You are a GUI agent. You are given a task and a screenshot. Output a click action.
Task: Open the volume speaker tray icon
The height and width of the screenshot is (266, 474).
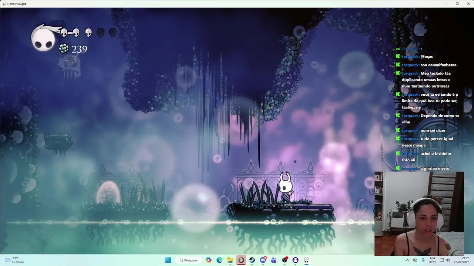pyautogui.click(x=448, y=260)
